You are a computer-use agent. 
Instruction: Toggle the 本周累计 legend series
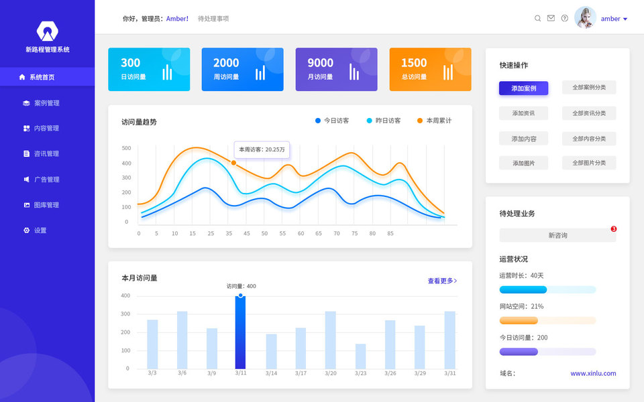pyautogui.click(x=435, y=121)
